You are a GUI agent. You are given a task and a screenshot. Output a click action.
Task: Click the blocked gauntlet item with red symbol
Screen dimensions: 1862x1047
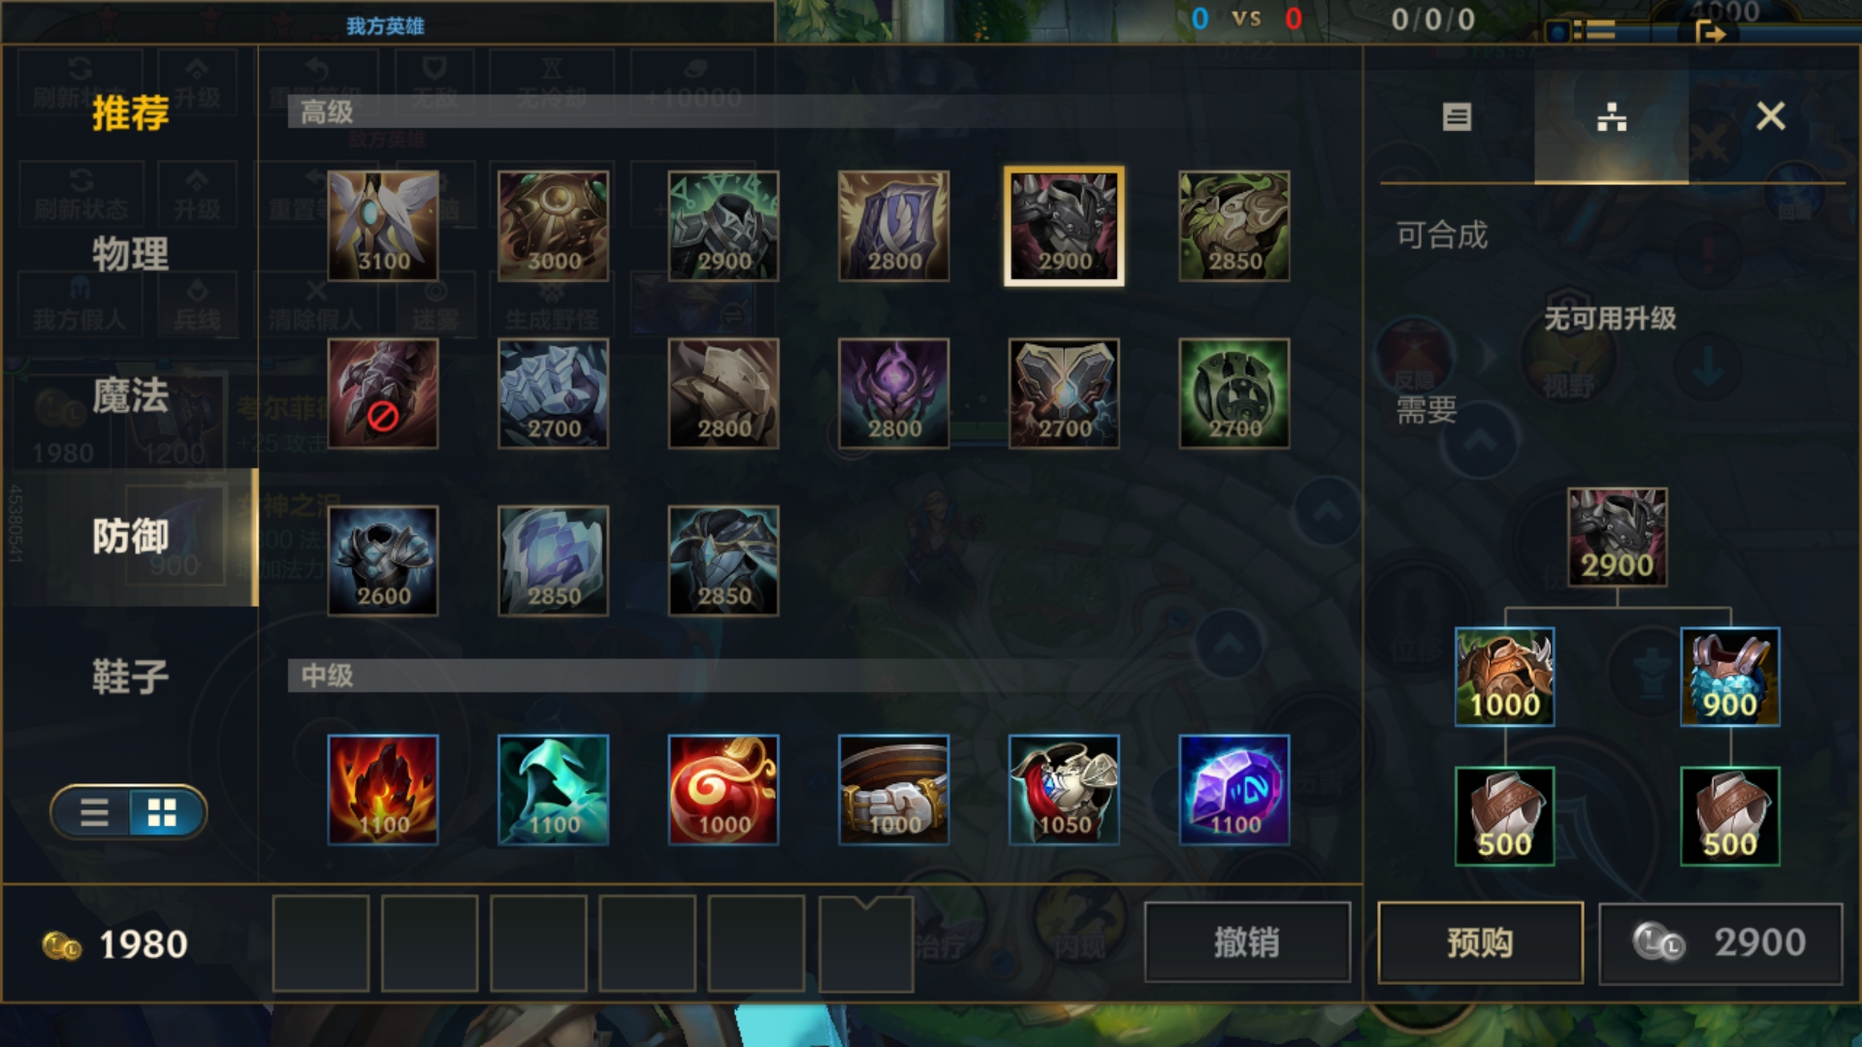point(383,393)
